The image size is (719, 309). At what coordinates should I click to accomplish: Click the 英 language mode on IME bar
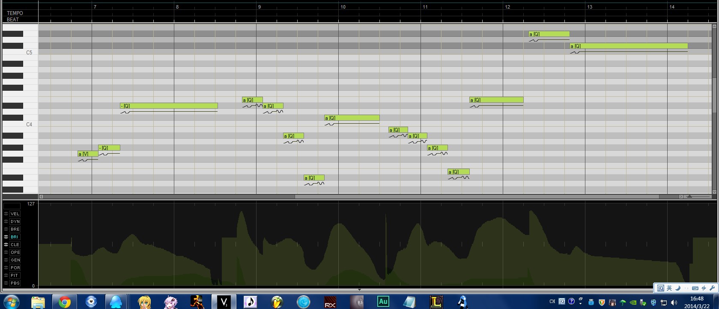[669, 288]
